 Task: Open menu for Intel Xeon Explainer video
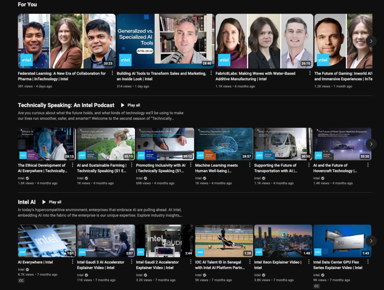point(309,262)
